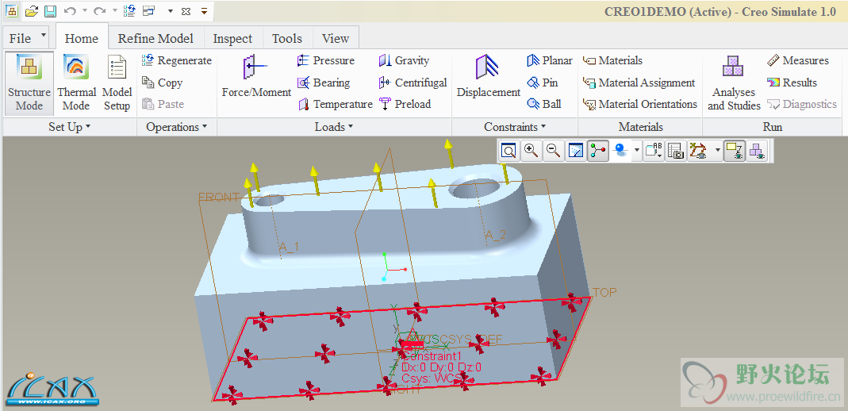848x411 pixels.
Task: Add a Ball constraint
Action: [543, 104]
